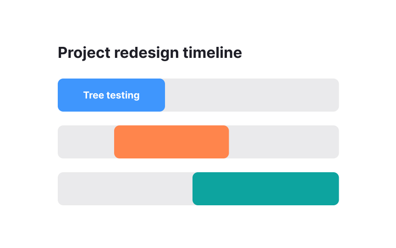Click the right edge of the orange bar
396x248 pixels.
227,142
